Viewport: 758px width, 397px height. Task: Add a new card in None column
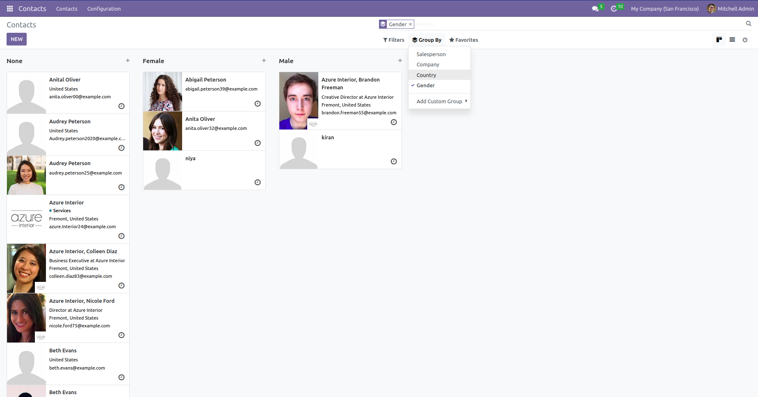coord(128,61)
